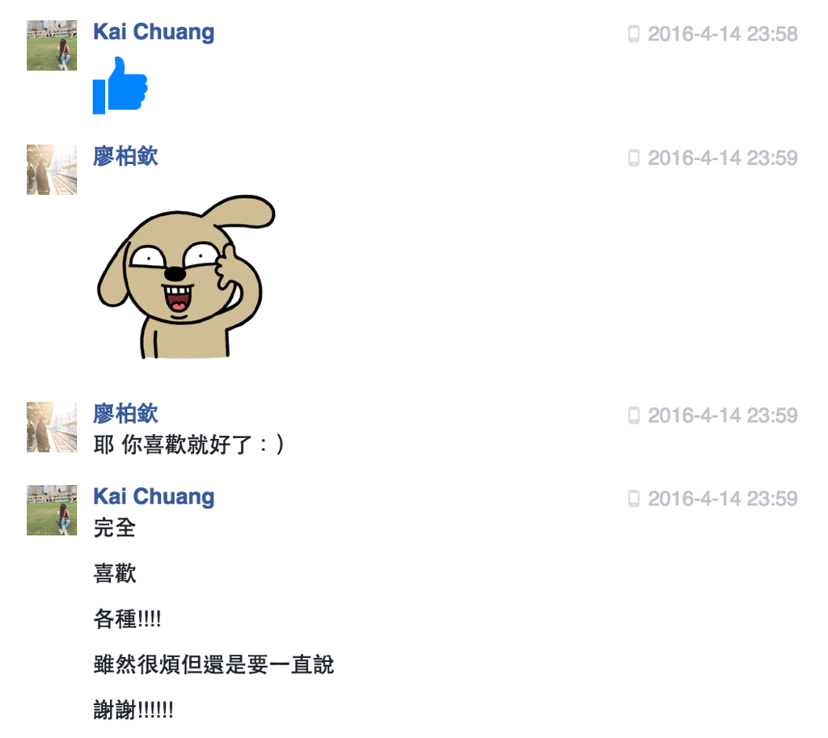Open the dog thumbs-up sticker
The height and width of the screenshot is (738, 828).
point(186,276)
